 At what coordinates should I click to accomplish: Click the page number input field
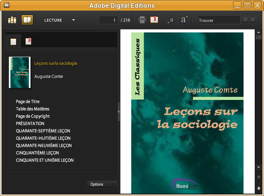(x=108, y=20)
